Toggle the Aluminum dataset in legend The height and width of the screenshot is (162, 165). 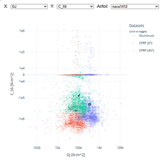point(146,35)
